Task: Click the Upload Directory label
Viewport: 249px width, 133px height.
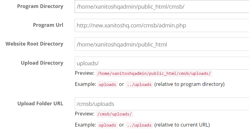Action: [x=42, y=63]
